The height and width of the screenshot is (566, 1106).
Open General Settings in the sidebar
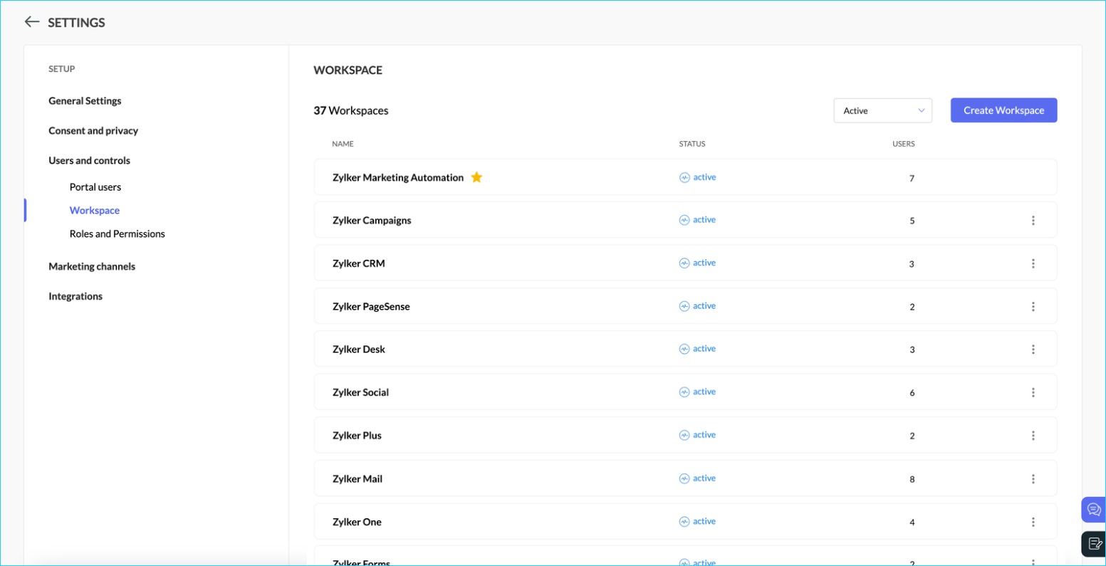pos(85,101)
